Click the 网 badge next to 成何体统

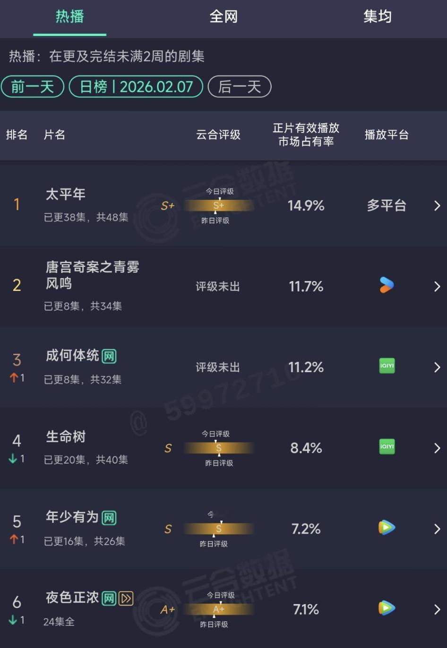pos(108,356)
